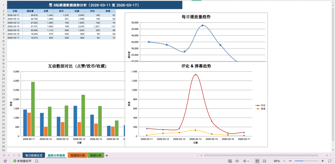
Task: Toggle the eye-protection view icon
Action: (x=237, y=161)
